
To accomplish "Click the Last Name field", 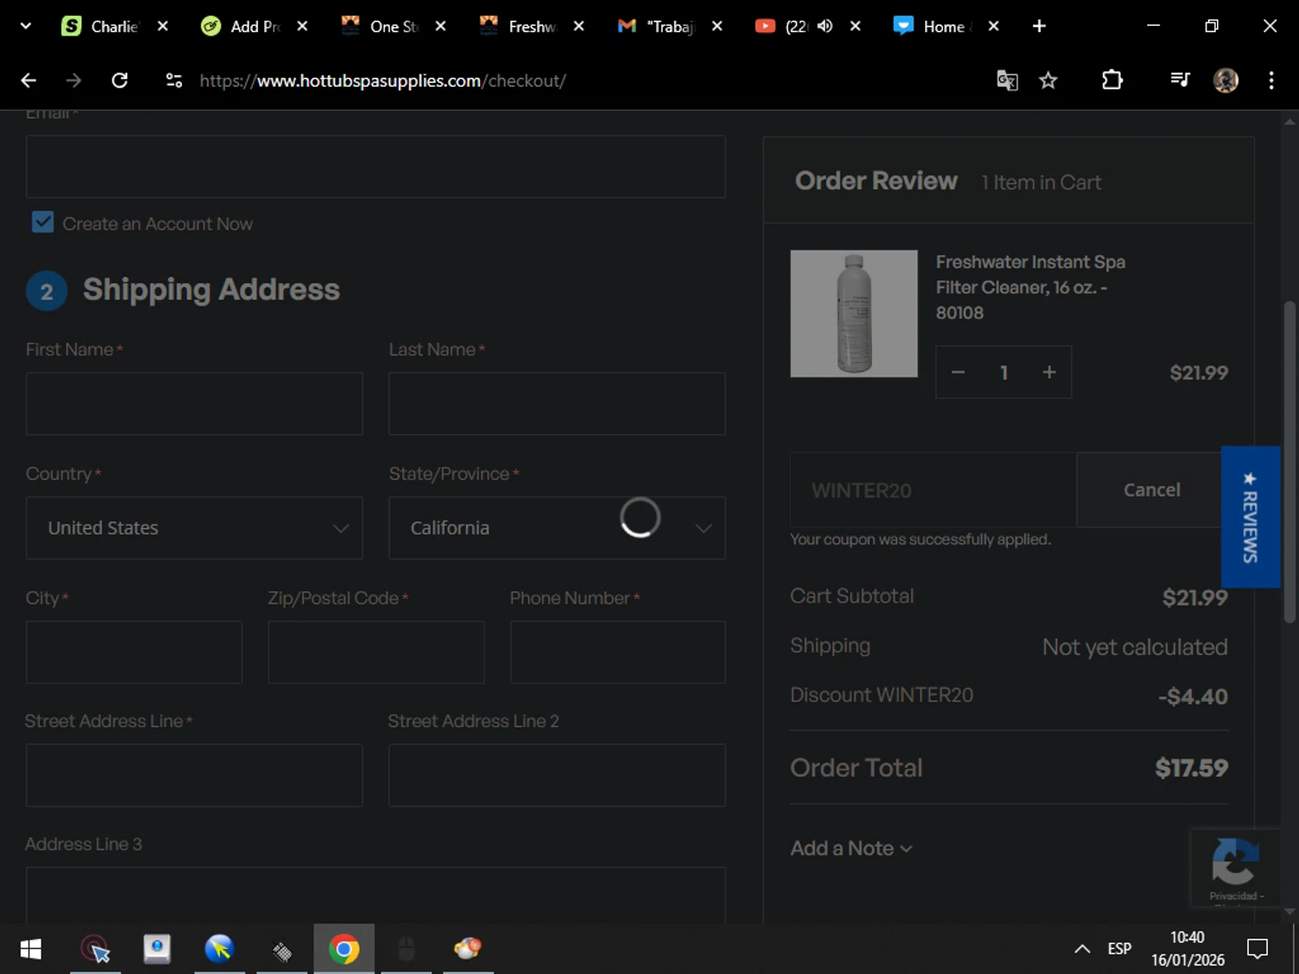I will click(x=557, y=403).
